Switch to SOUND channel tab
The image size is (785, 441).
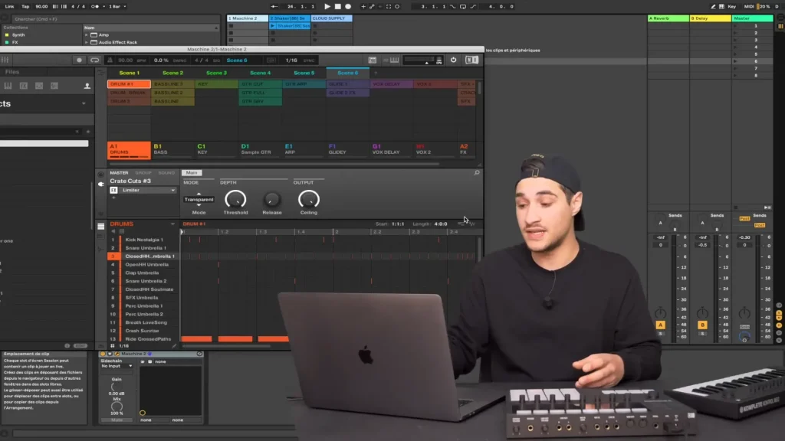tap(166, 173)
